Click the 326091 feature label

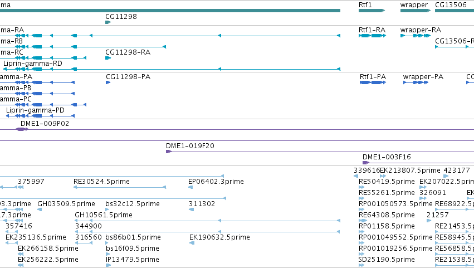[x=433, y=193]
